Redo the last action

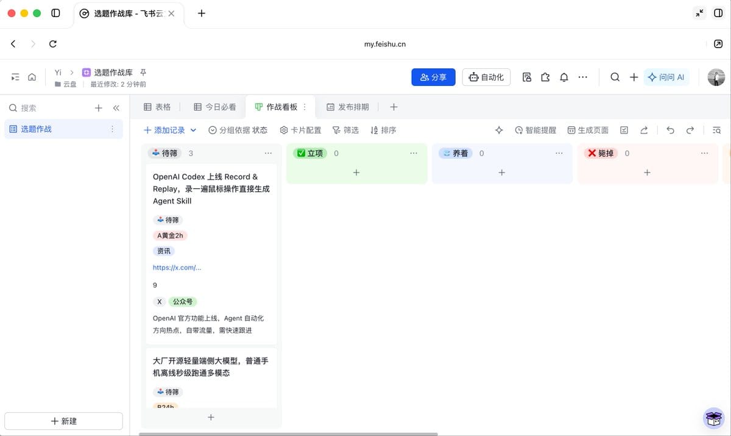click(x=690, y=130)
